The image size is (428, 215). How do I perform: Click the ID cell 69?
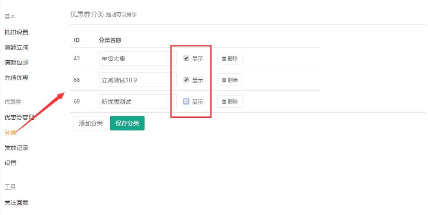77,101
